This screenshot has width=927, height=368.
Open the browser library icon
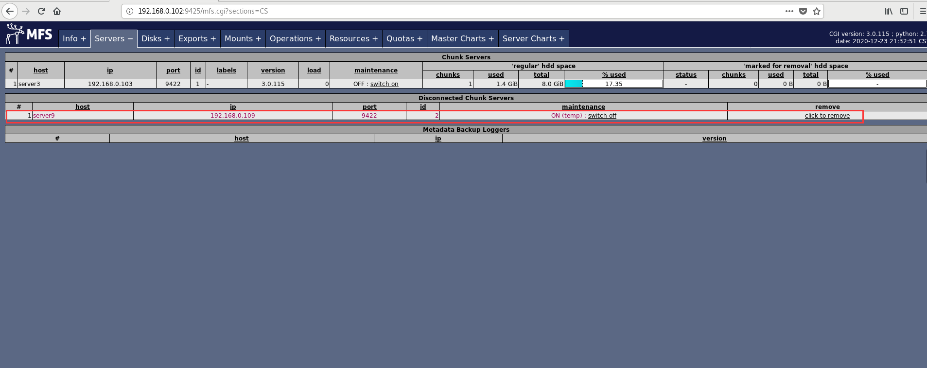coord(889,11)
